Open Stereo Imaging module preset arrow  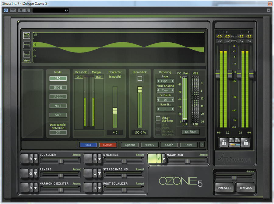pos(100,173)
